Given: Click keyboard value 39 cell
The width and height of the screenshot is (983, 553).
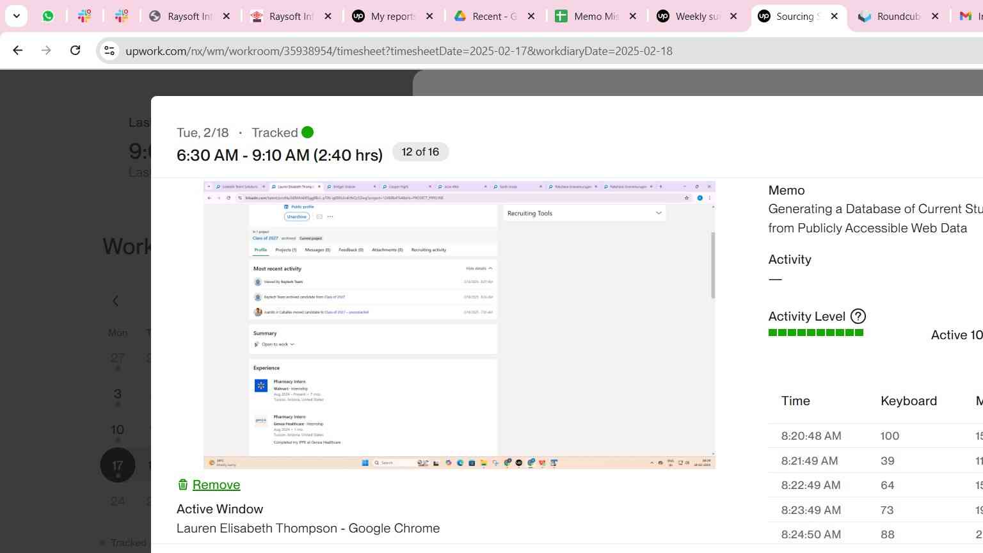Looking at the screenshot, I should [887, 461].
